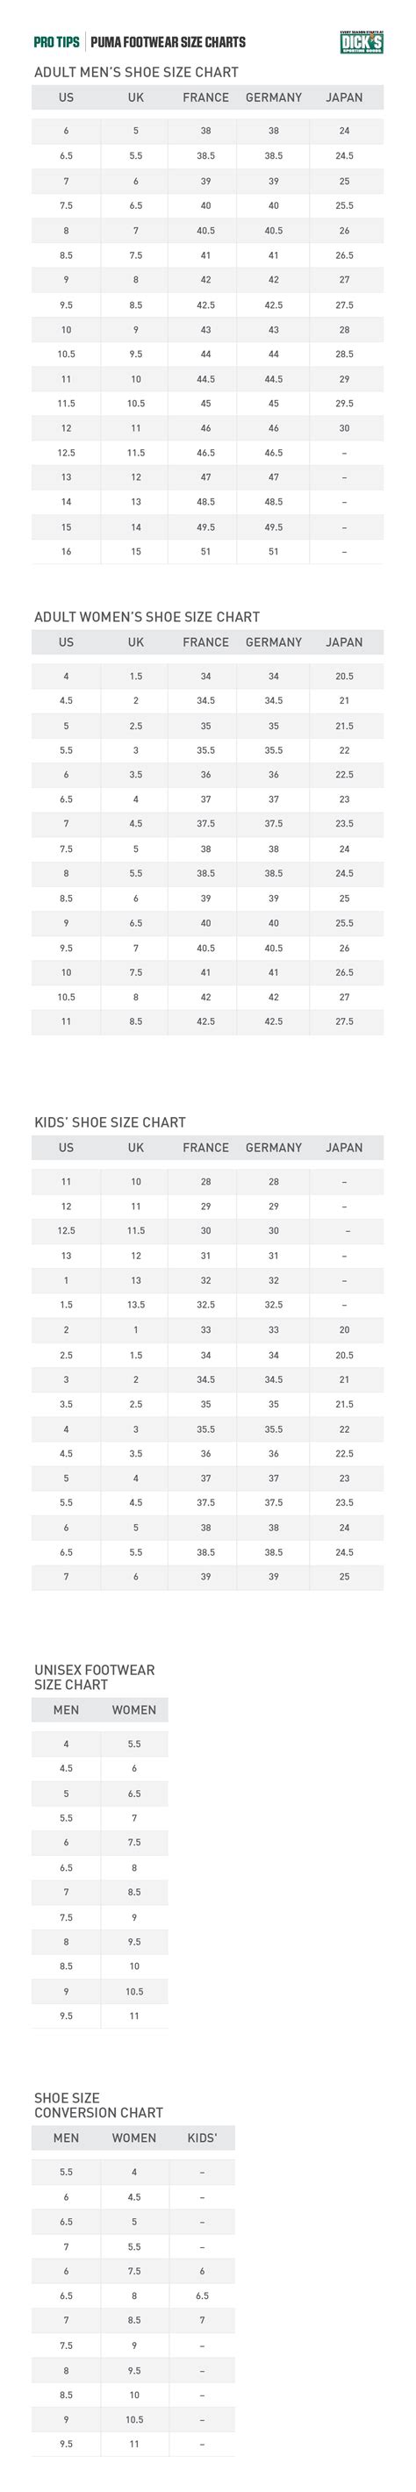The height and width of the screenshot is (2492, 416).
Task: Select women's Japan 27.5 cell
Action: tap(344, 1021)
